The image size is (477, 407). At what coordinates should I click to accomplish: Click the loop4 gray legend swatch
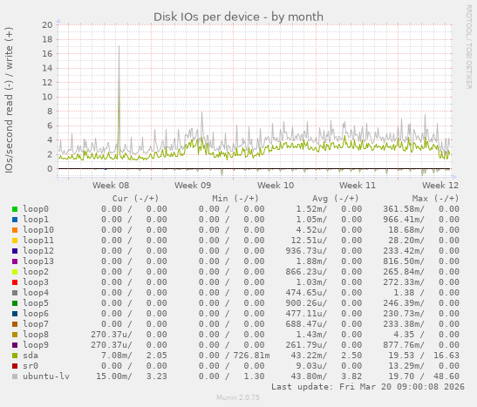tap(15, 293)
